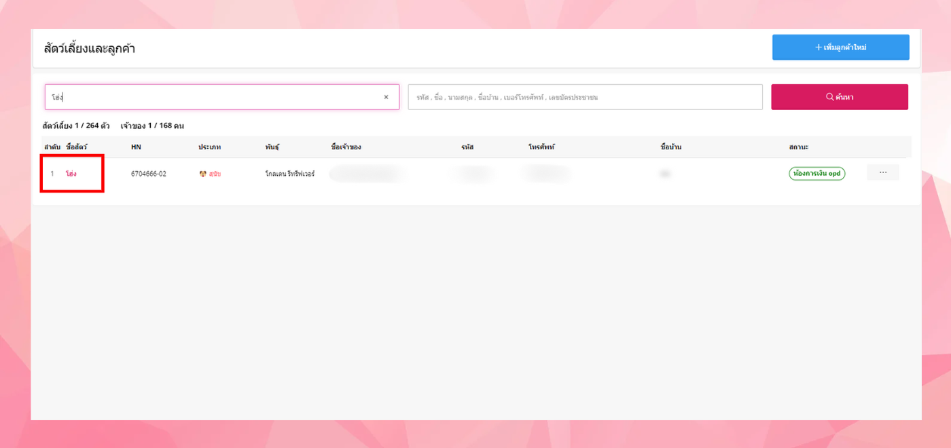
Task: Click the ชื่อสัตว์ column header
Action: [77, 147]
